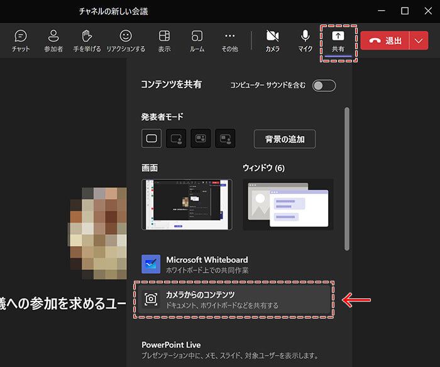Click the PowerPoint Live heading
The width and height of the screenshot is (440, 367).
coord(171,345)
